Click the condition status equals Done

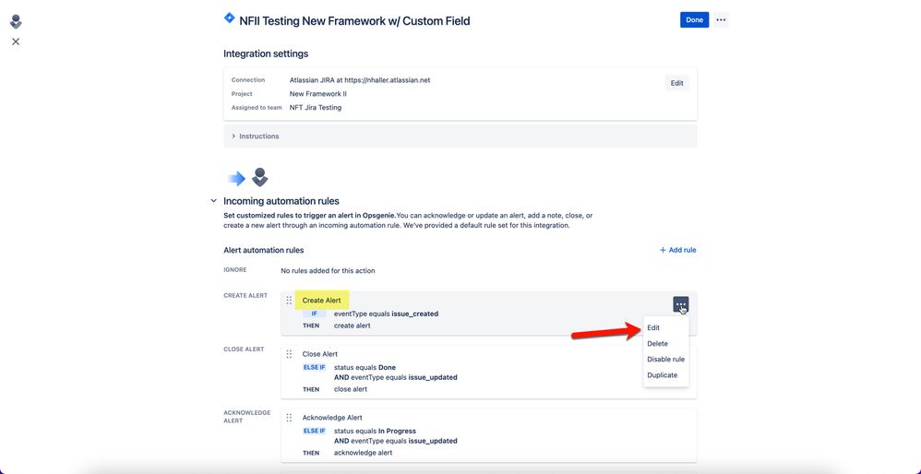[x=365, y=367]
